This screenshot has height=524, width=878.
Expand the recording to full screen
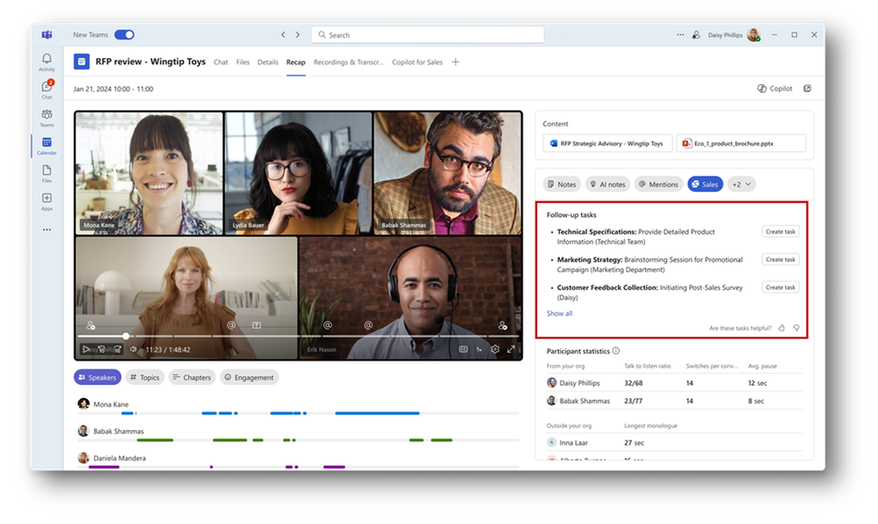[512, 349]
